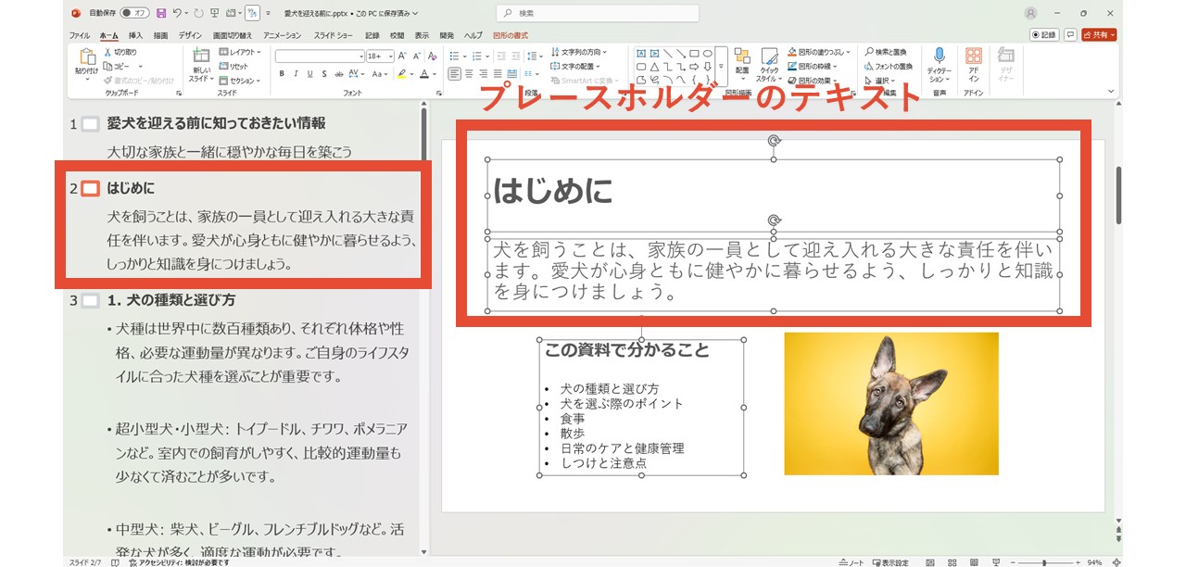Image resolution: width=1186 pixels, height=567 pixels.
Task: Pick the triangle shape in gallery
Action: click(654, 67)
